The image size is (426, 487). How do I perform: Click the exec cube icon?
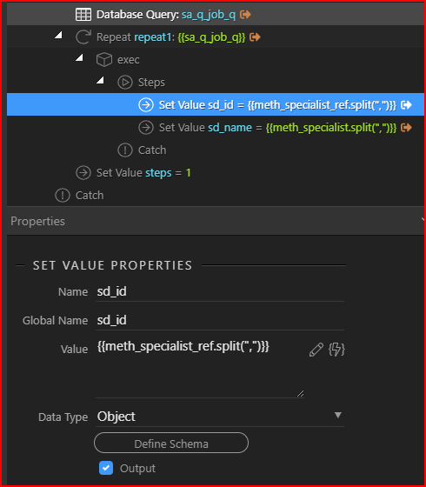pyautogui.click(x=104, y=60)
